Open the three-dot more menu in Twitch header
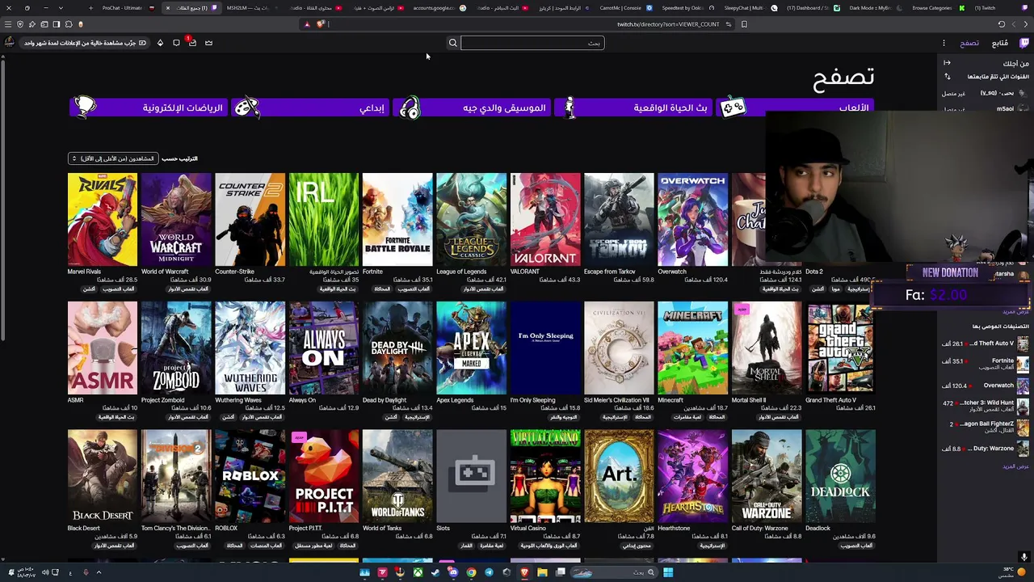This screenshot has height=582, width=1034. tap(944, 43)
